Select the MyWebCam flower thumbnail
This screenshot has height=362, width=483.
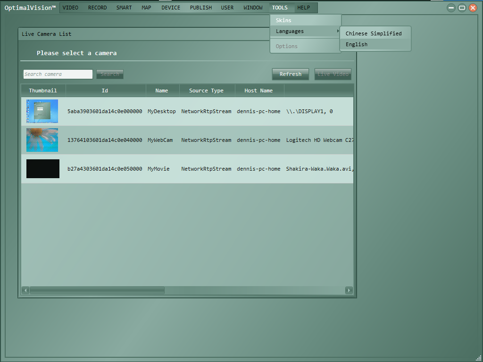42,140
